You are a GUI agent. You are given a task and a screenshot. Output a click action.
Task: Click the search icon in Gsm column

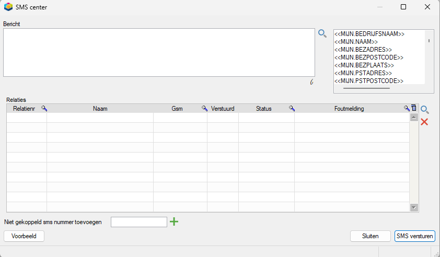pyautogui.click(x=204, y=108)
